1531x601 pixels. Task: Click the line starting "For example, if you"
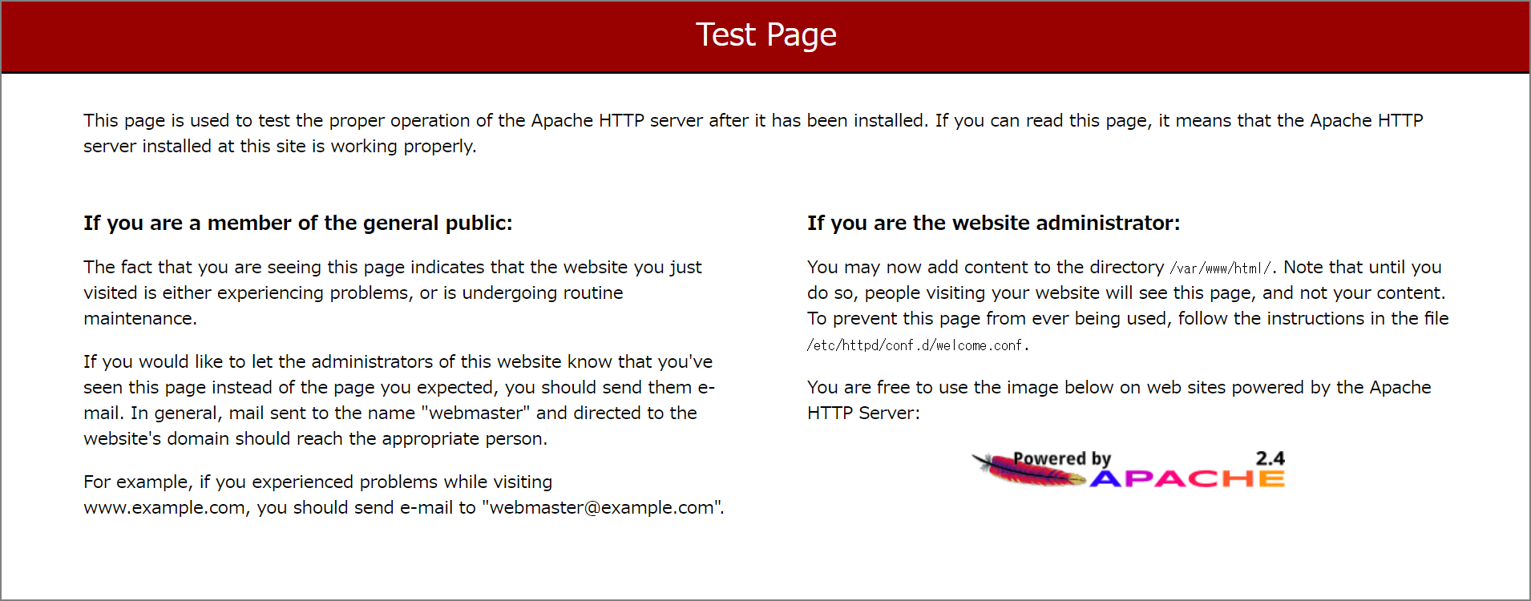pyautogui.click(x=317, y=482)
